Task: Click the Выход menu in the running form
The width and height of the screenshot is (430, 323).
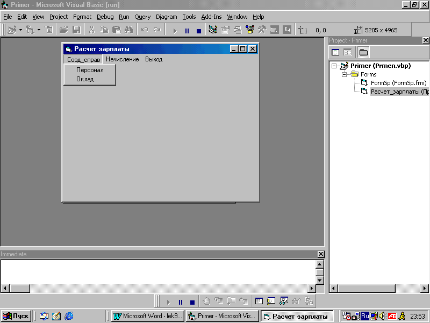Action: click(154, 59)
